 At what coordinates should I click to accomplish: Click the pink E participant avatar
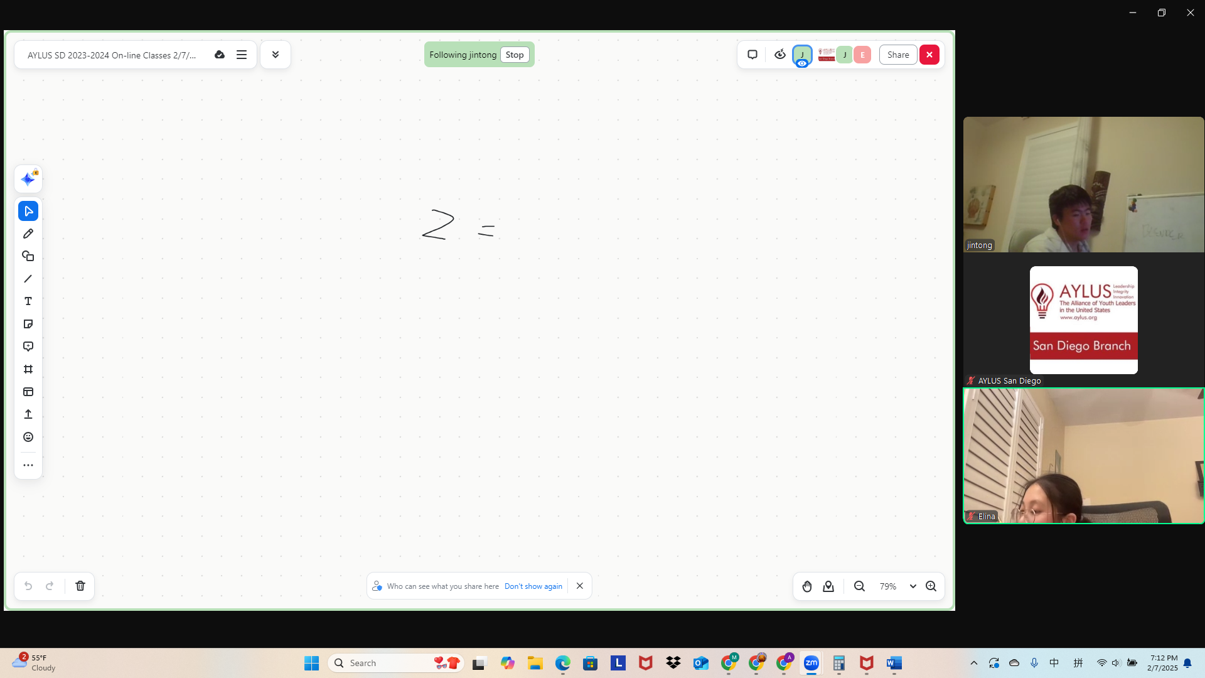862,55
